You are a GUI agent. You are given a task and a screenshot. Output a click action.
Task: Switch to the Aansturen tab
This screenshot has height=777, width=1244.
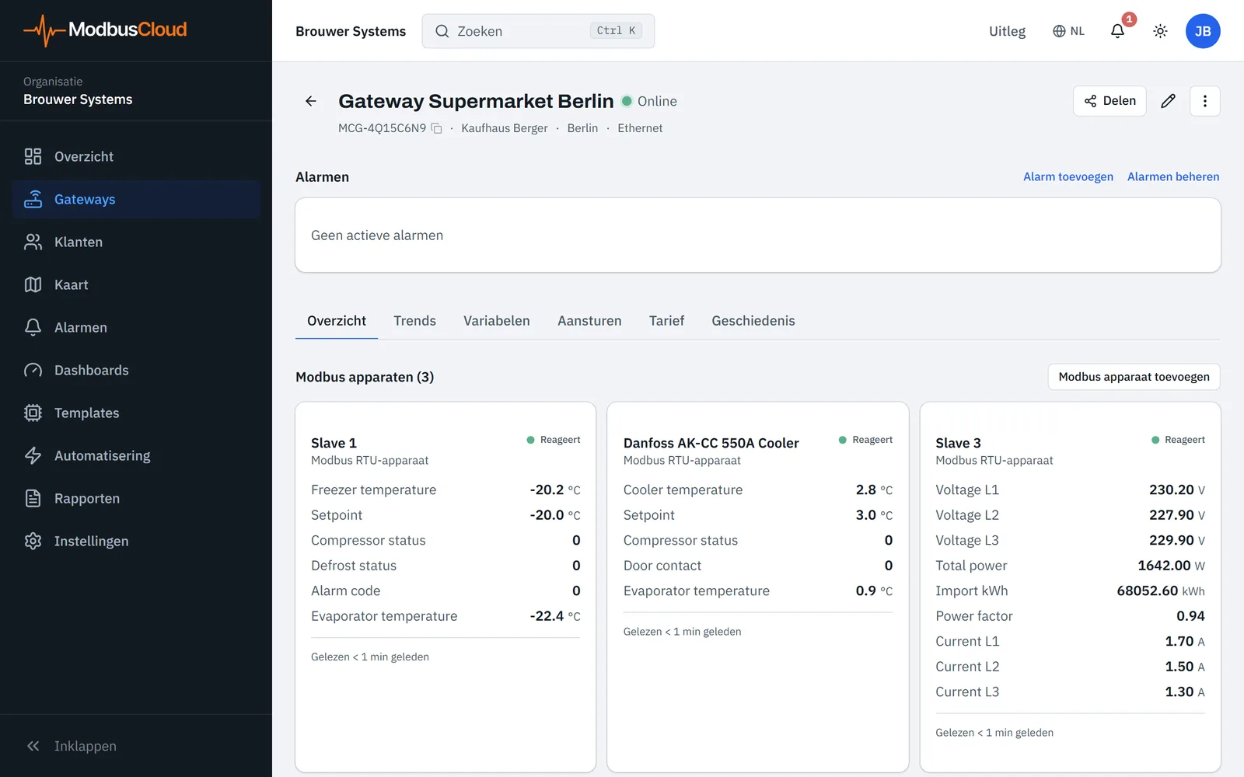(589, 321)
